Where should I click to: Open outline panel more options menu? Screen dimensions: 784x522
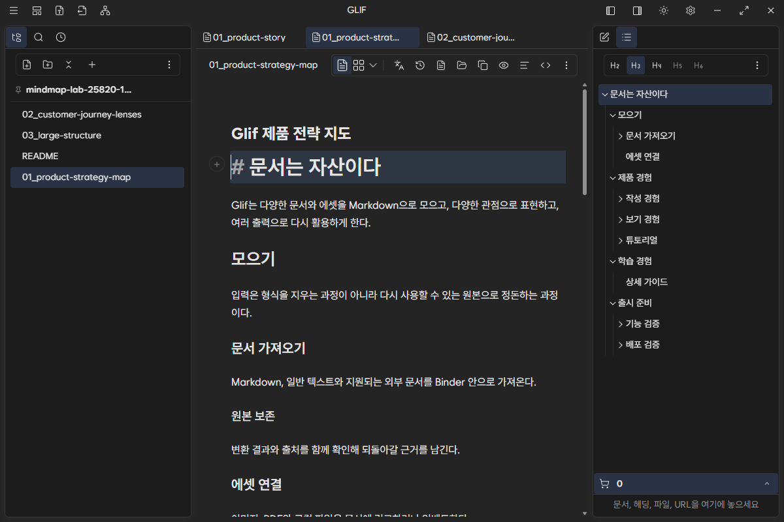(x=757, y=65)
